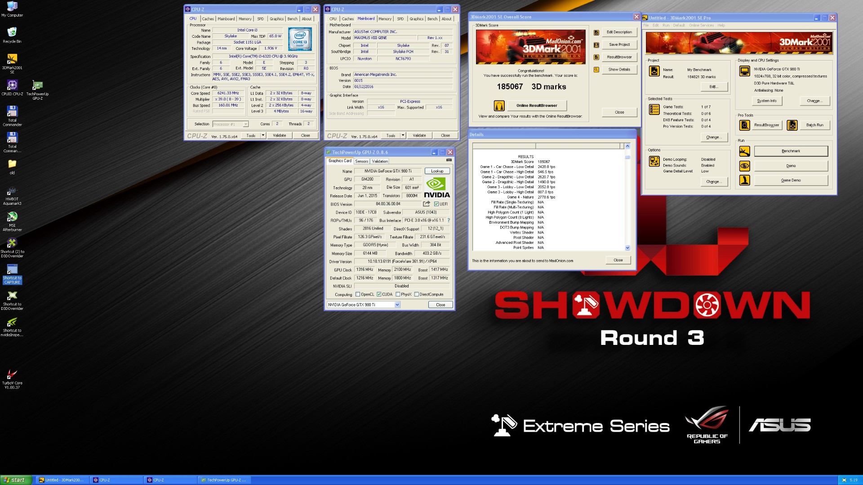Toggle the DirectCompute checkbox in GPU-Z
This screenshot has width=863, height=485.
tap(416, 295)
